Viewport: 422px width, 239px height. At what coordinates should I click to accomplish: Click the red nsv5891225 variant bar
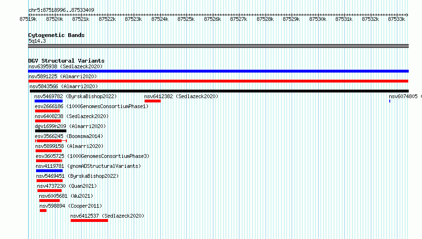tap(218, 81)
